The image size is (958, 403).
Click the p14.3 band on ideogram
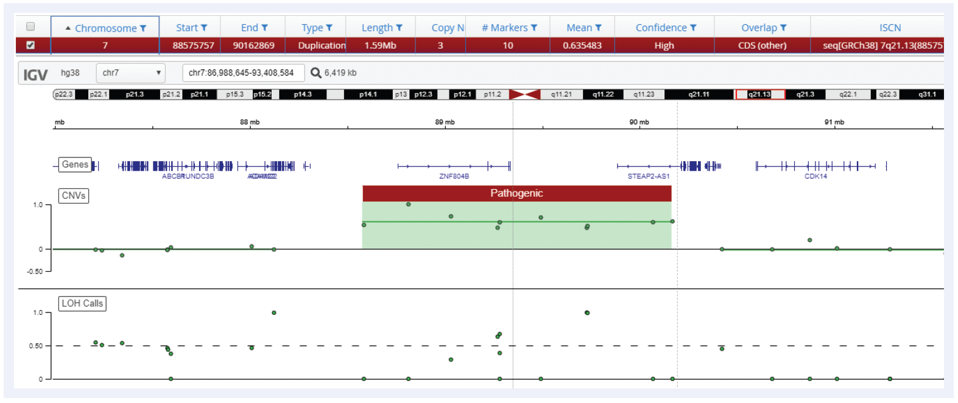[x=303, y=94]
